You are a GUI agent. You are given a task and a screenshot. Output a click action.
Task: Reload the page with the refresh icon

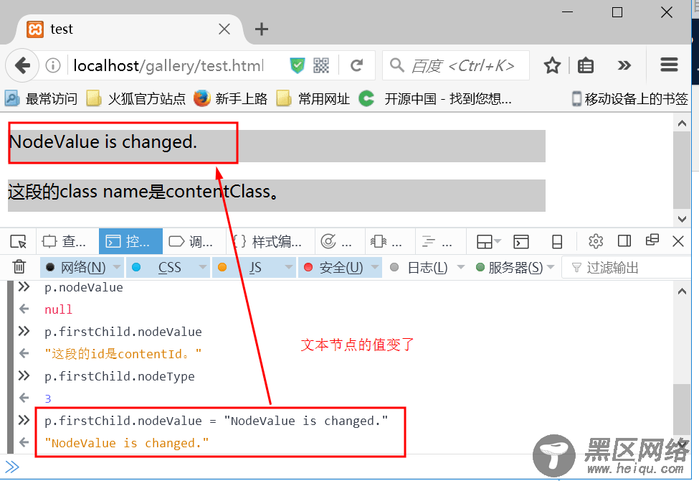[356, 65]
